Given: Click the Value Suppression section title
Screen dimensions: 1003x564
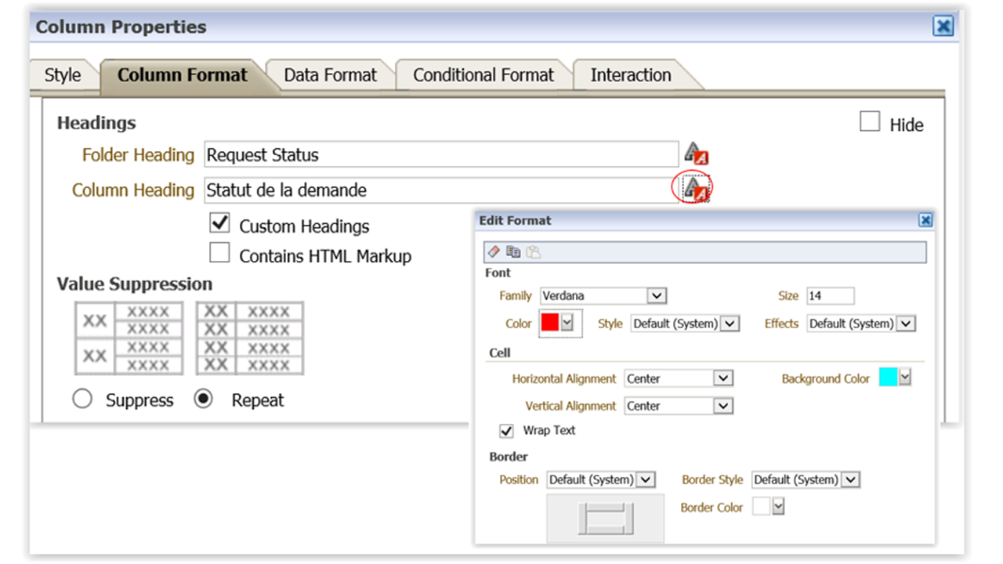Looking at the screenshot, I should (135, 284).
